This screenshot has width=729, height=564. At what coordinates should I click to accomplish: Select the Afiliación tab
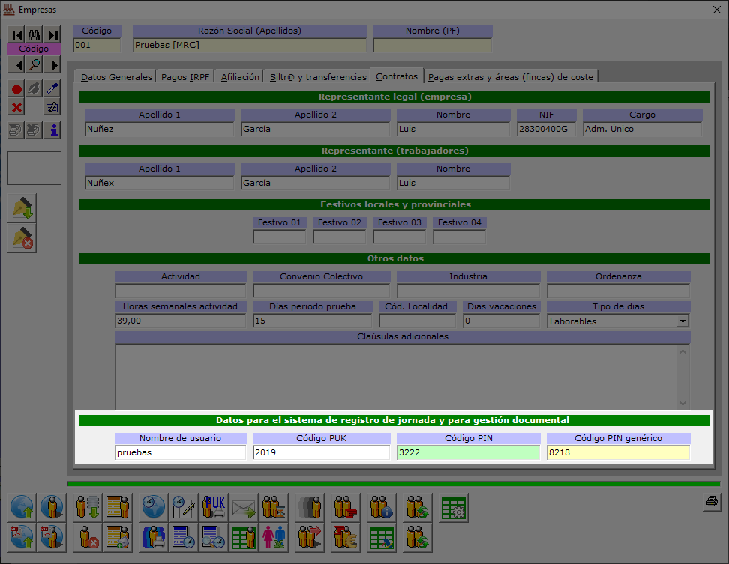pyautogui.click(x=240, y=76)
